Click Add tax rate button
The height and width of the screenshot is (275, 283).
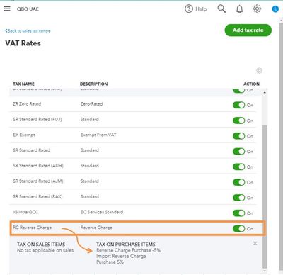tap(248, 30)
